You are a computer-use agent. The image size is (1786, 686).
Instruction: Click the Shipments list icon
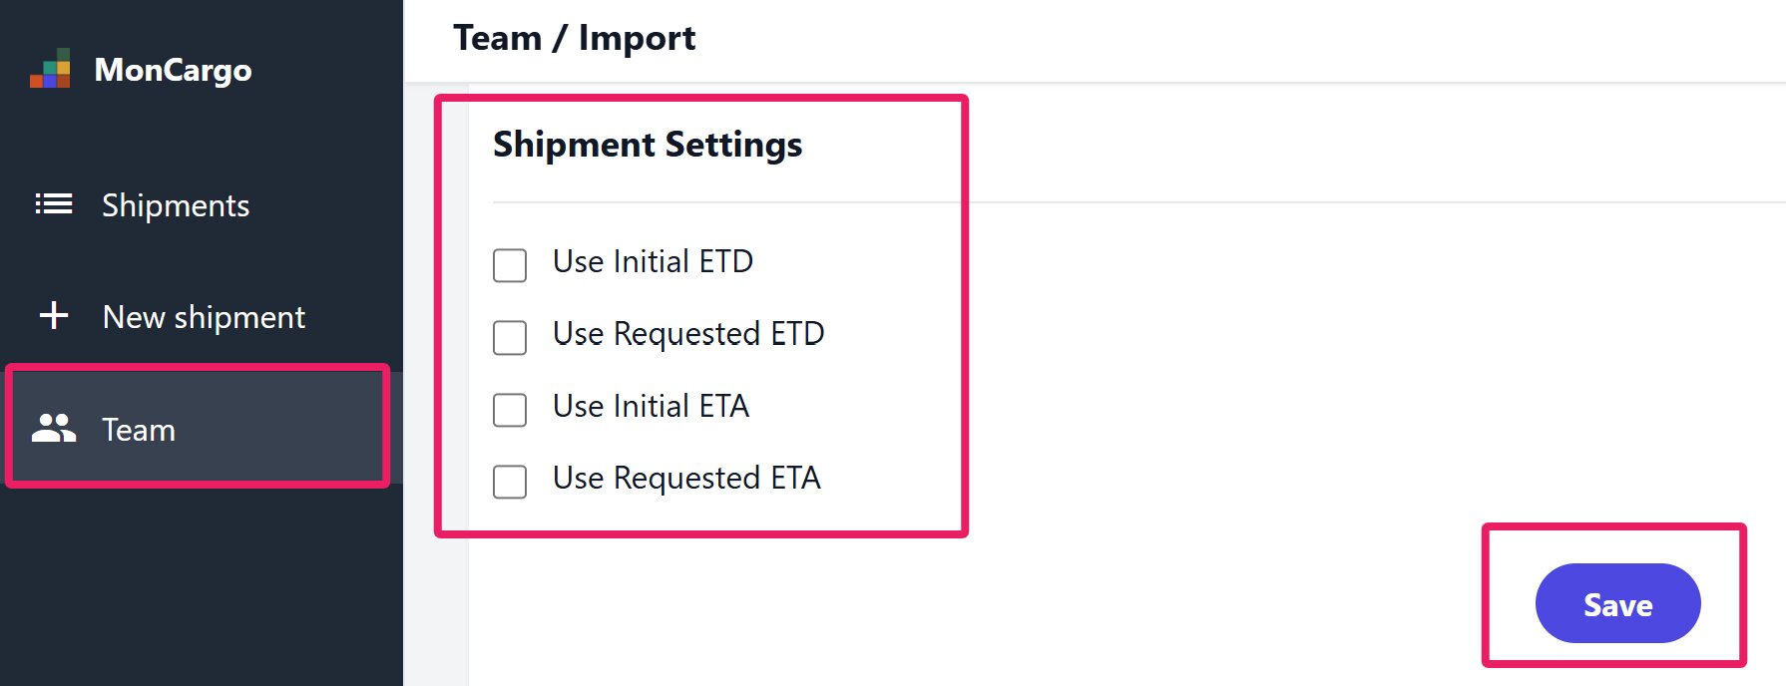click(54, 204)
